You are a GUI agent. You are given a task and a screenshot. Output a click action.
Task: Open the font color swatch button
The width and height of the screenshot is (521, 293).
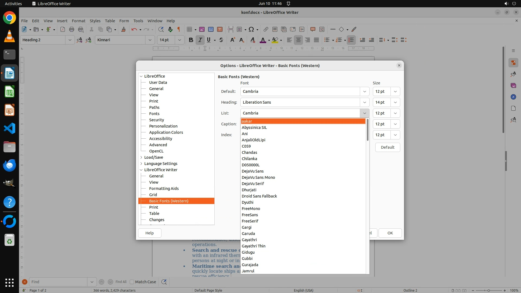point(263,40)
